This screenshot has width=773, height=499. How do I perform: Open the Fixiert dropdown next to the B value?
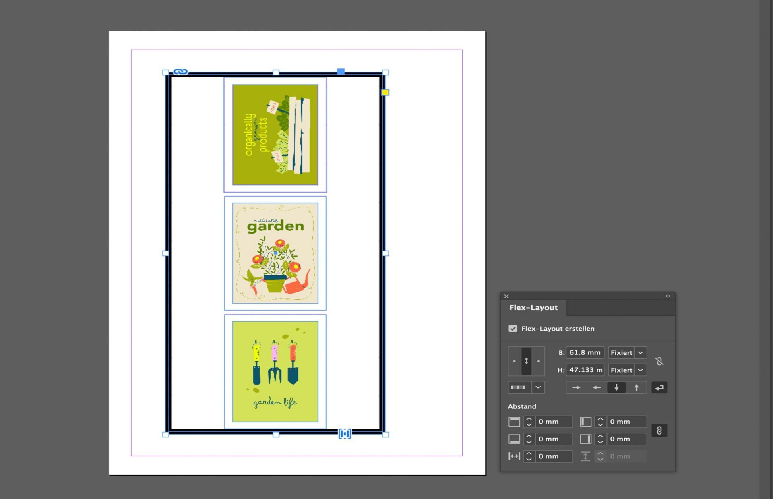(x=640, y=353)
